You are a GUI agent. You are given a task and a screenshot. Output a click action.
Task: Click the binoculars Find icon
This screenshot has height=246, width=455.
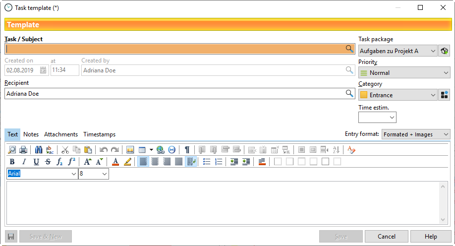pos(38,149)
